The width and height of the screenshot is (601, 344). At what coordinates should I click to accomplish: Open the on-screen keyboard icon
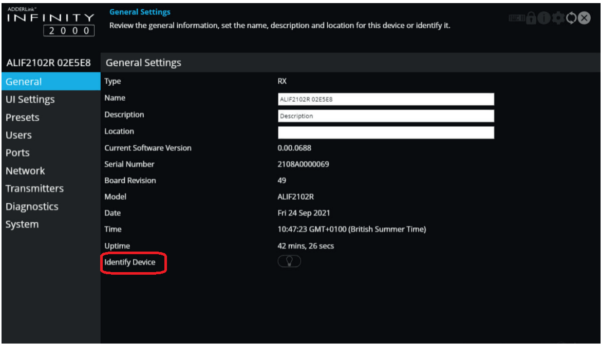(x=516, y=18)
